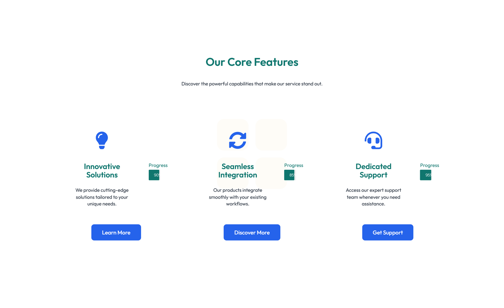Click the lightbulb icon above Innovative Solutions
This screenshot has height=308, width=504.
(x=101, y=140)
